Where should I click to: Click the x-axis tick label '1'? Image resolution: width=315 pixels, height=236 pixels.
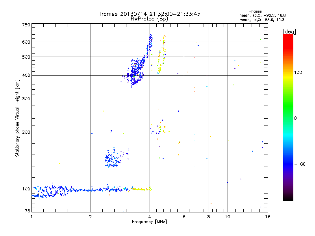(x=31, y=217)
